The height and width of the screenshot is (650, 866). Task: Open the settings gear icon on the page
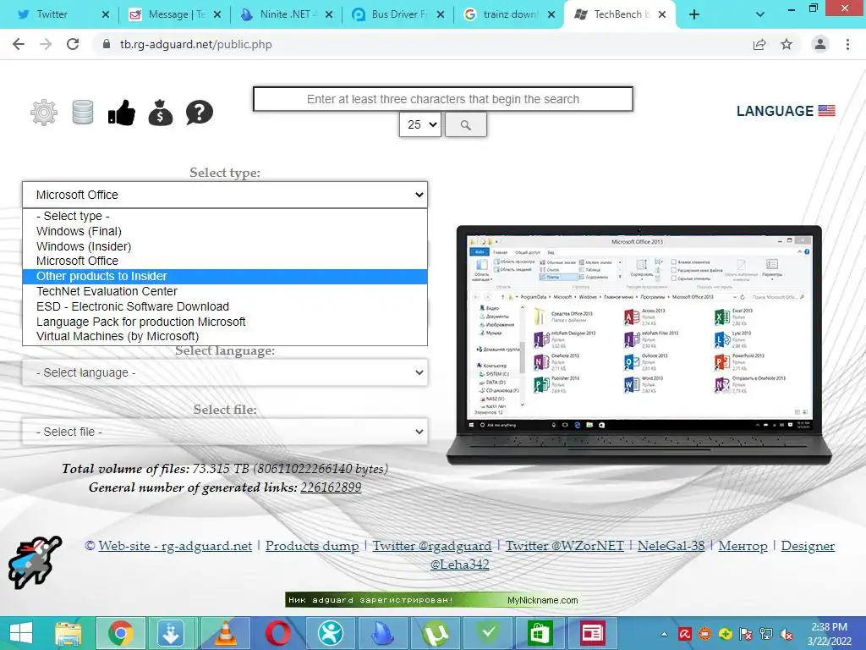tap(44, 113)
